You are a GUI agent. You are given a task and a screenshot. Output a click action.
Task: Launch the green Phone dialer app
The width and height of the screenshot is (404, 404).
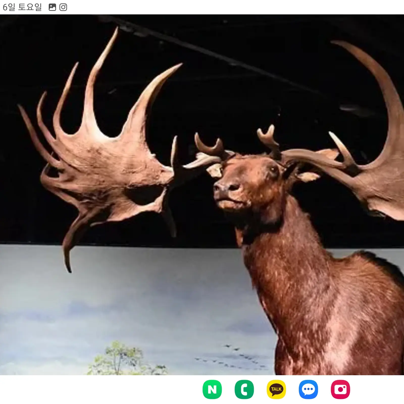pos(244,389)
